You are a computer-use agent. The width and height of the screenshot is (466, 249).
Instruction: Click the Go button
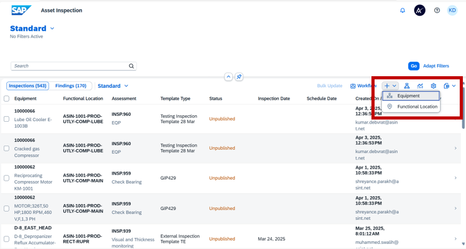(x=414, y=66)
